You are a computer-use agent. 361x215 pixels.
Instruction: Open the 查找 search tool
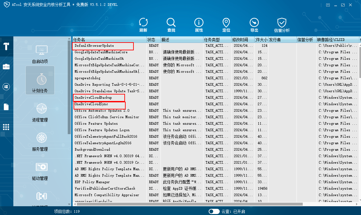[171, 25]
